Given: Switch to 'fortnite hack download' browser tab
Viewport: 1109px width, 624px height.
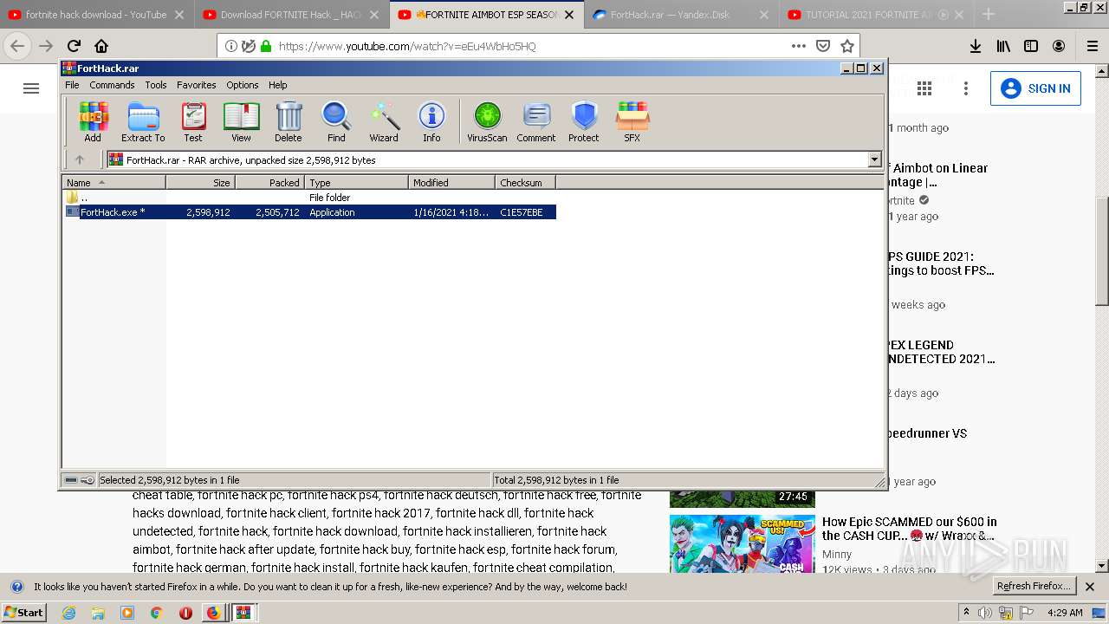Looking at the screenshot, I should tap(96, 15).
